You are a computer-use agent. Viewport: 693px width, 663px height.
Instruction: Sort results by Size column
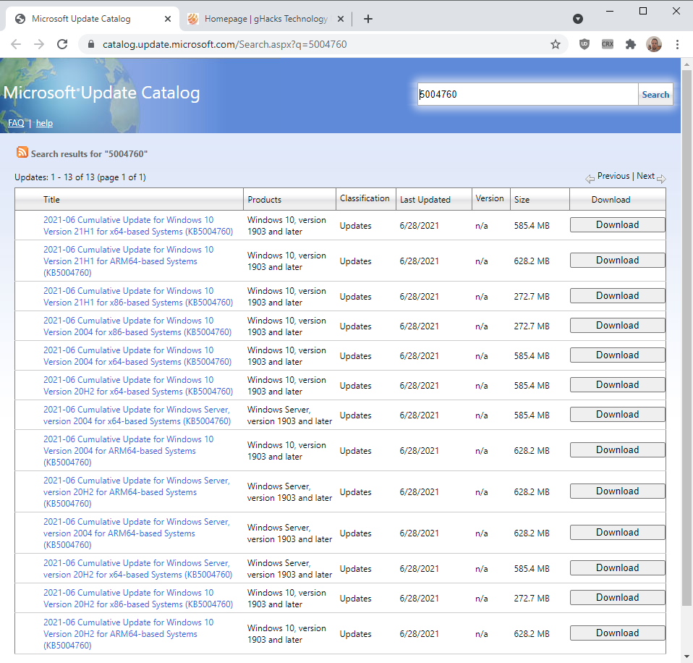pos(522,200)
